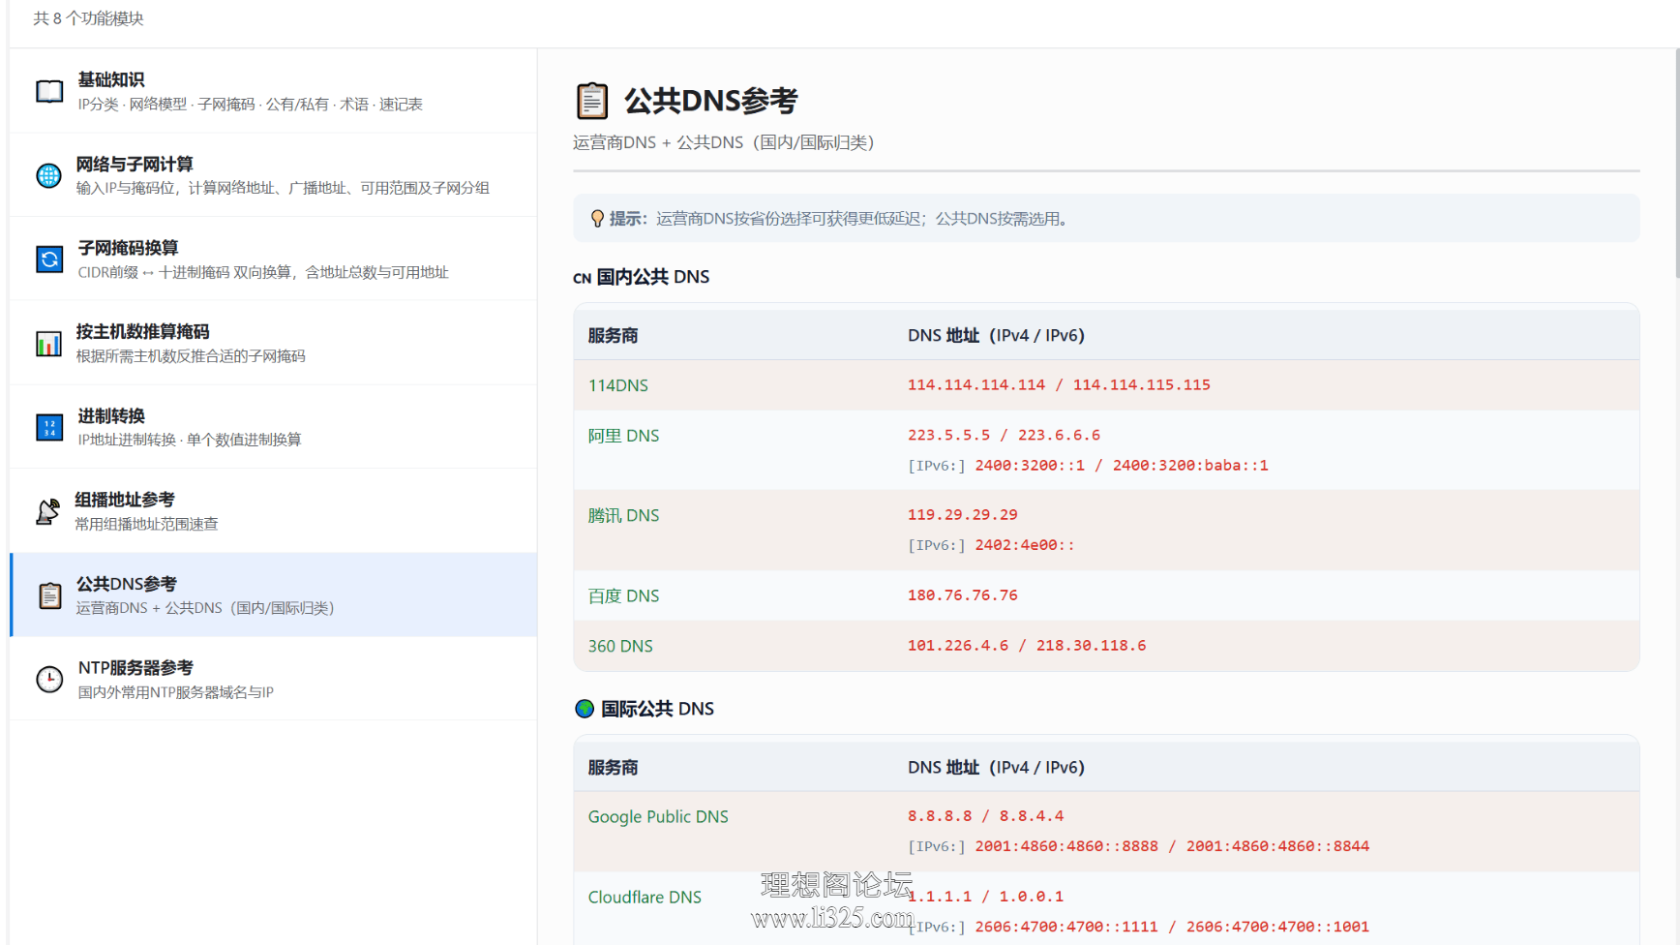The image size is (1680, 945).
Task: Click the globe icon for 网络与子网计算
Action: pos(48,175)
